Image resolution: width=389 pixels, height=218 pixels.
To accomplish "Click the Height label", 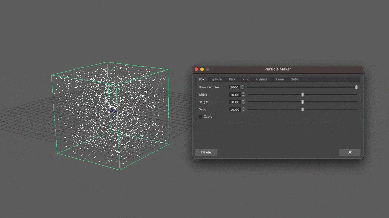I will (204, 102).
